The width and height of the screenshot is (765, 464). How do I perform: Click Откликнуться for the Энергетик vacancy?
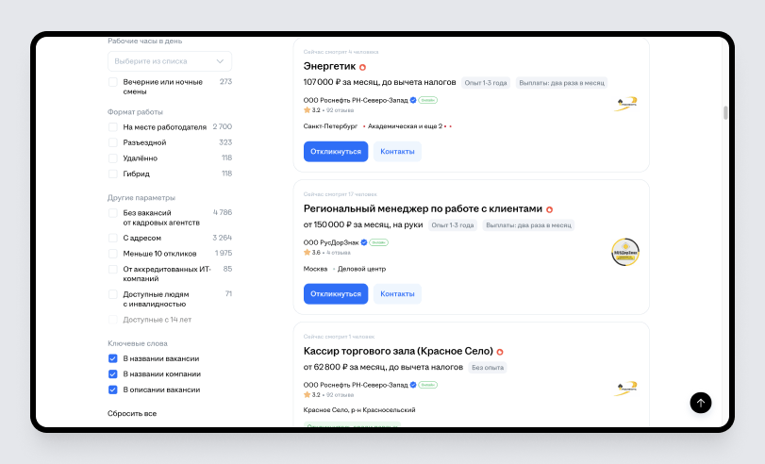click(336, 151)
